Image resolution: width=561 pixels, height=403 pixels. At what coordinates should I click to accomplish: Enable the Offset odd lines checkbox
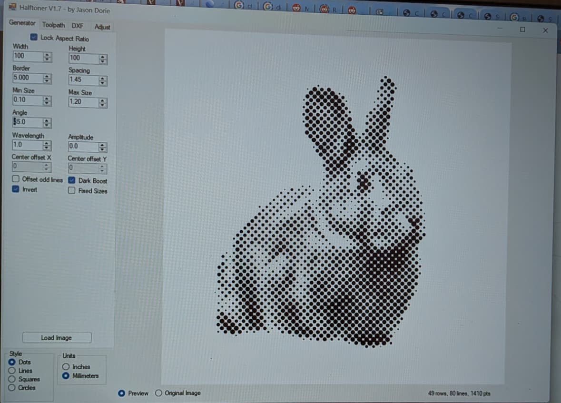coord(16,180)
